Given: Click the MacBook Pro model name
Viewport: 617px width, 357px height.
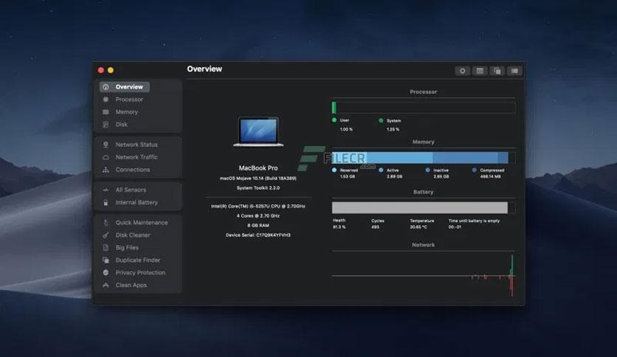Looking at the screenshot, I should pyautogui.click(x=258, y=168).
